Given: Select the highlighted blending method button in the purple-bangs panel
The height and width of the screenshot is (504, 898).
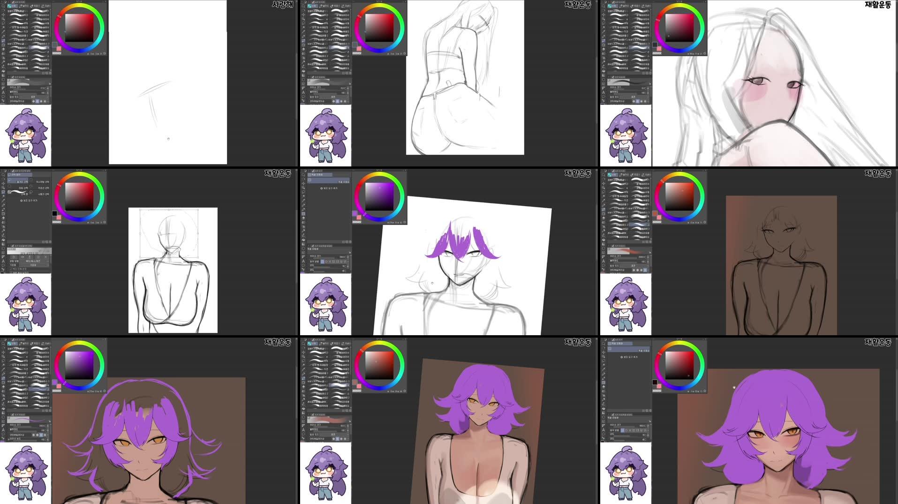Looking at the screenshot, I should coord(322,261).
